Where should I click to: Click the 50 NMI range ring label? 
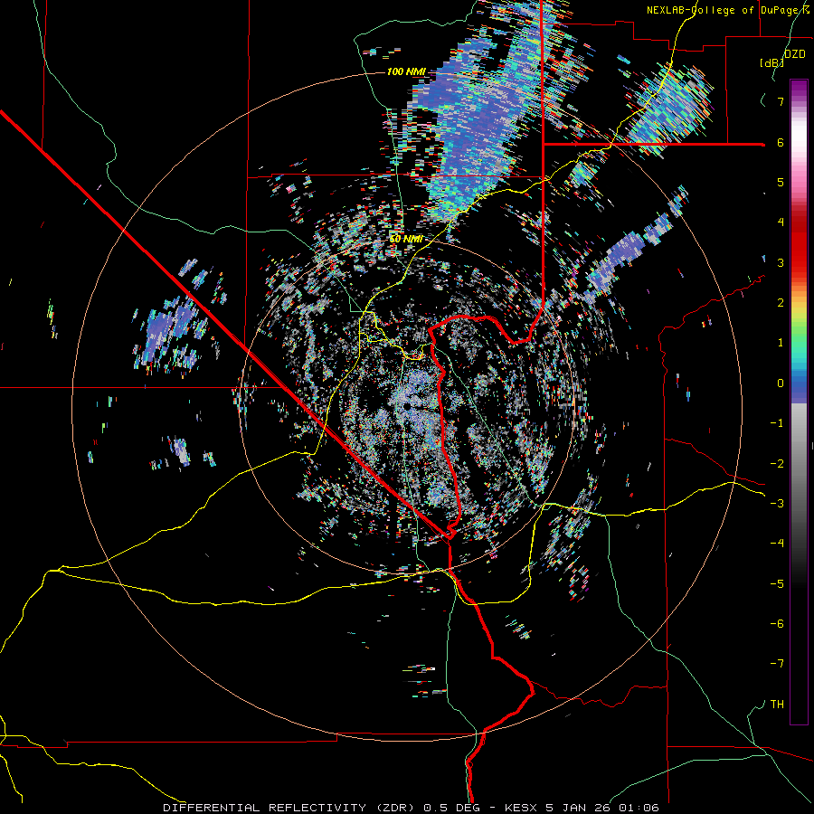[x=405, y=239]
